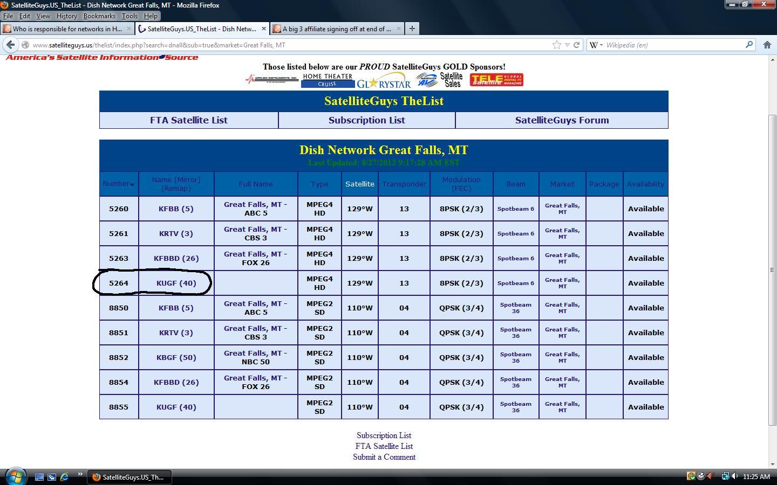
Task: Reload the page using the refresh icon
Action: point(576,45)
